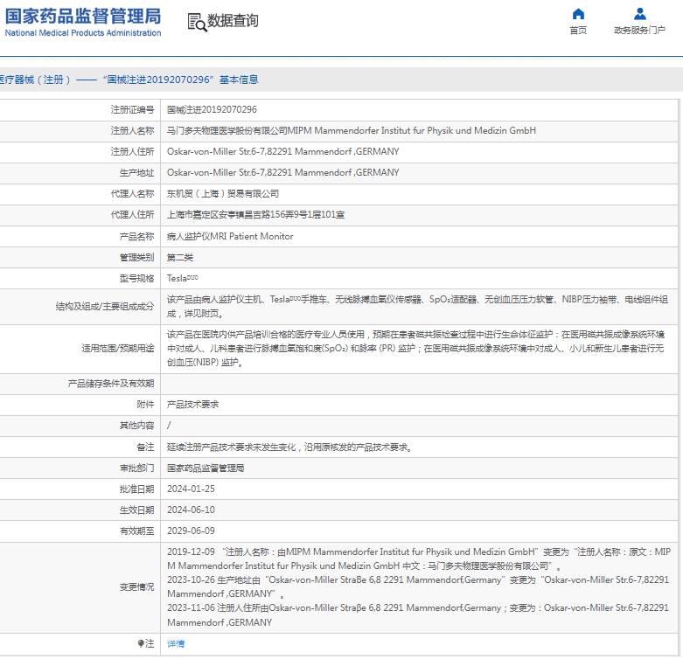The image size is (683, 659).
Task: Click the 附件 label
Action: (x=145, y=405)
